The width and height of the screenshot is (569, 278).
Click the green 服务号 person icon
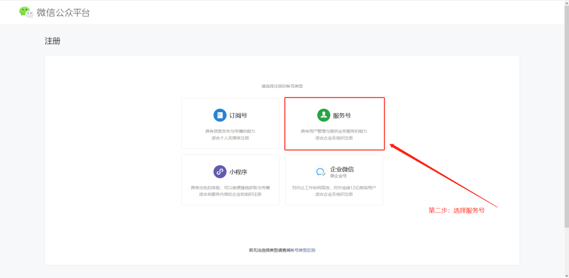tap(323, 115)
